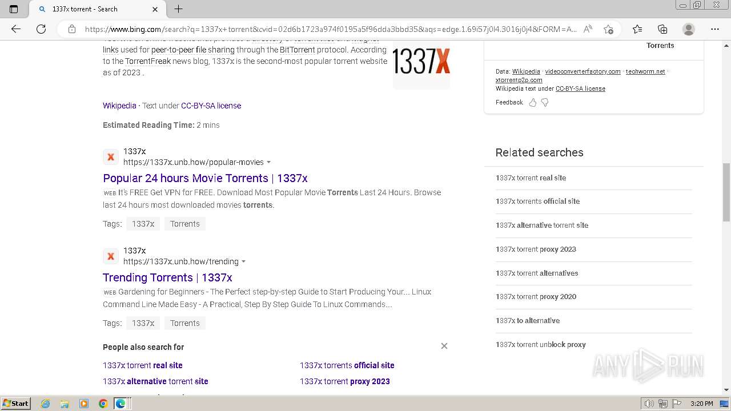This screenshot has width=731, height=411.
Task: Give thumbs up feedback
Action: pos(532,103)
